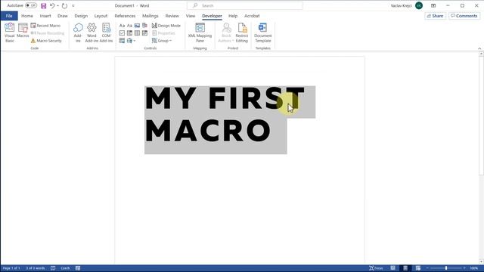Switch to Web Layout view
The image size is (484, 272).
(x=418, y=268)
